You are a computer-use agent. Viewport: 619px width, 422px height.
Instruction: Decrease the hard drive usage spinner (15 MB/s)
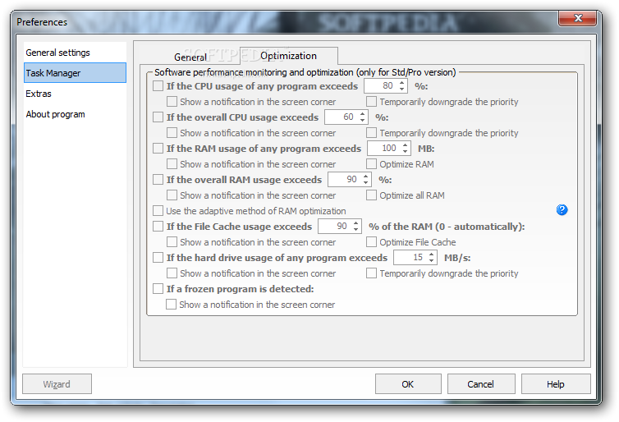pos(432,260)
